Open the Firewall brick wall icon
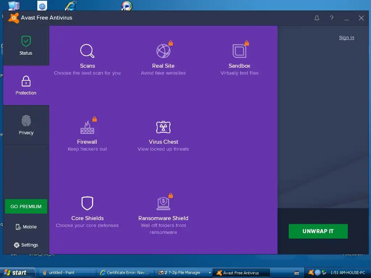 tap(87, 127)
